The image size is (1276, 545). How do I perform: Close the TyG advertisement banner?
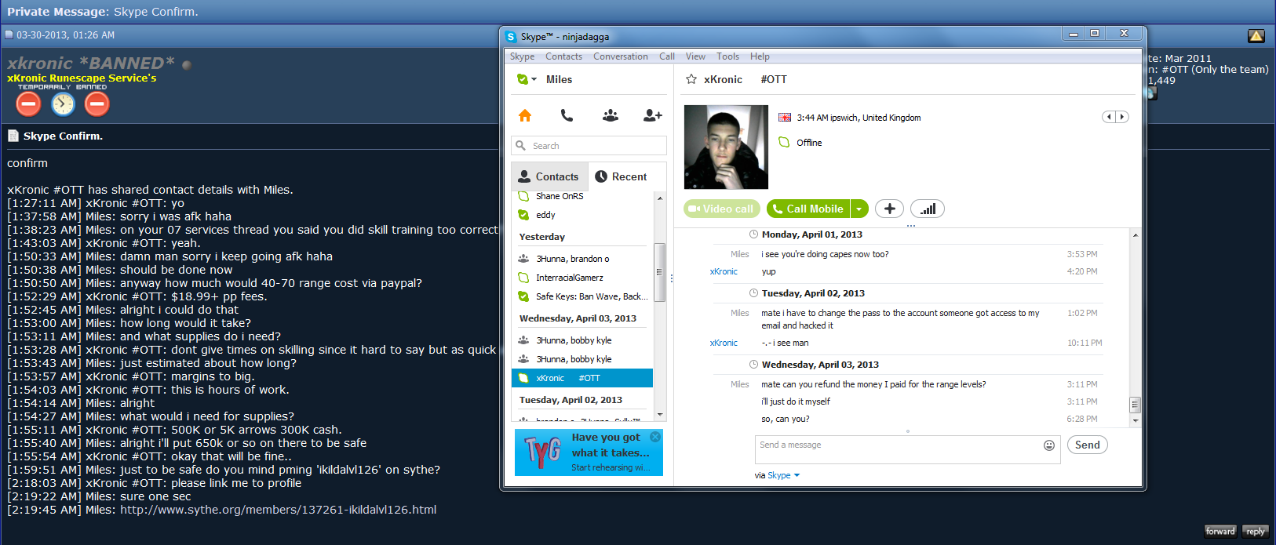point(655,437)
